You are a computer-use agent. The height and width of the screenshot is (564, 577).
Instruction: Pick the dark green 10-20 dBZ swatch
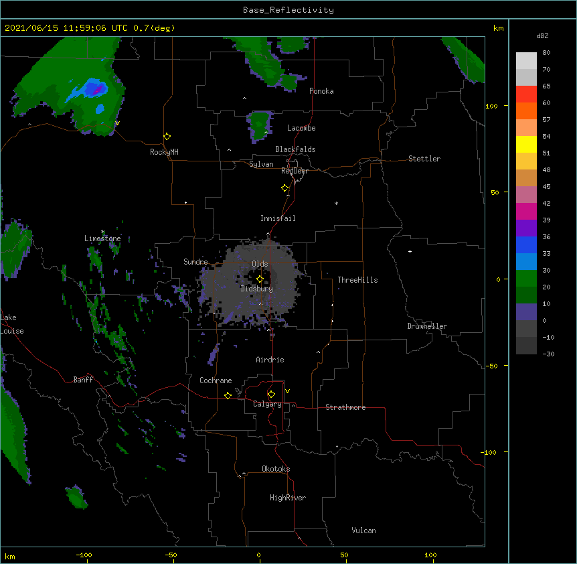pos(526,295)
